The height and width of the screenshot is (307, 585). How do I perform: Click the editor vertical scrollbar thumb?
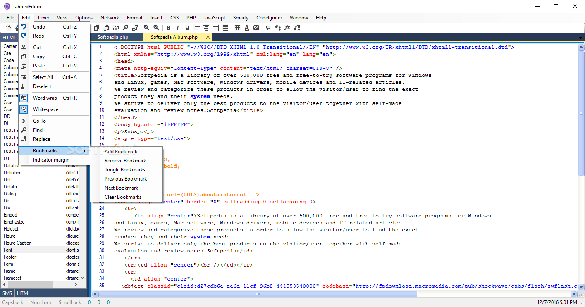[x=581, y=114]
